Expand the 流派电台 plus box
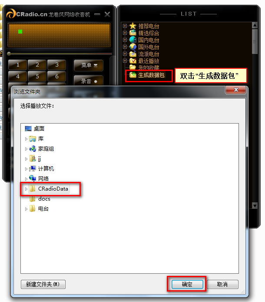265x302 pixels. (x=125, y=54)
